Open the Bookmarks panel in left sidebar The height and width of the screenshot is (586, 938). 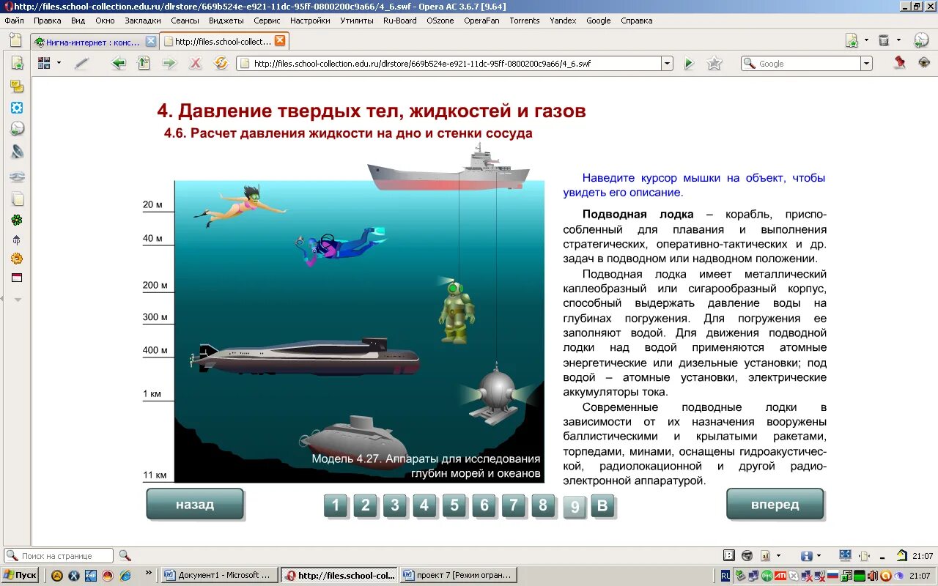click(x=17, y=64)
